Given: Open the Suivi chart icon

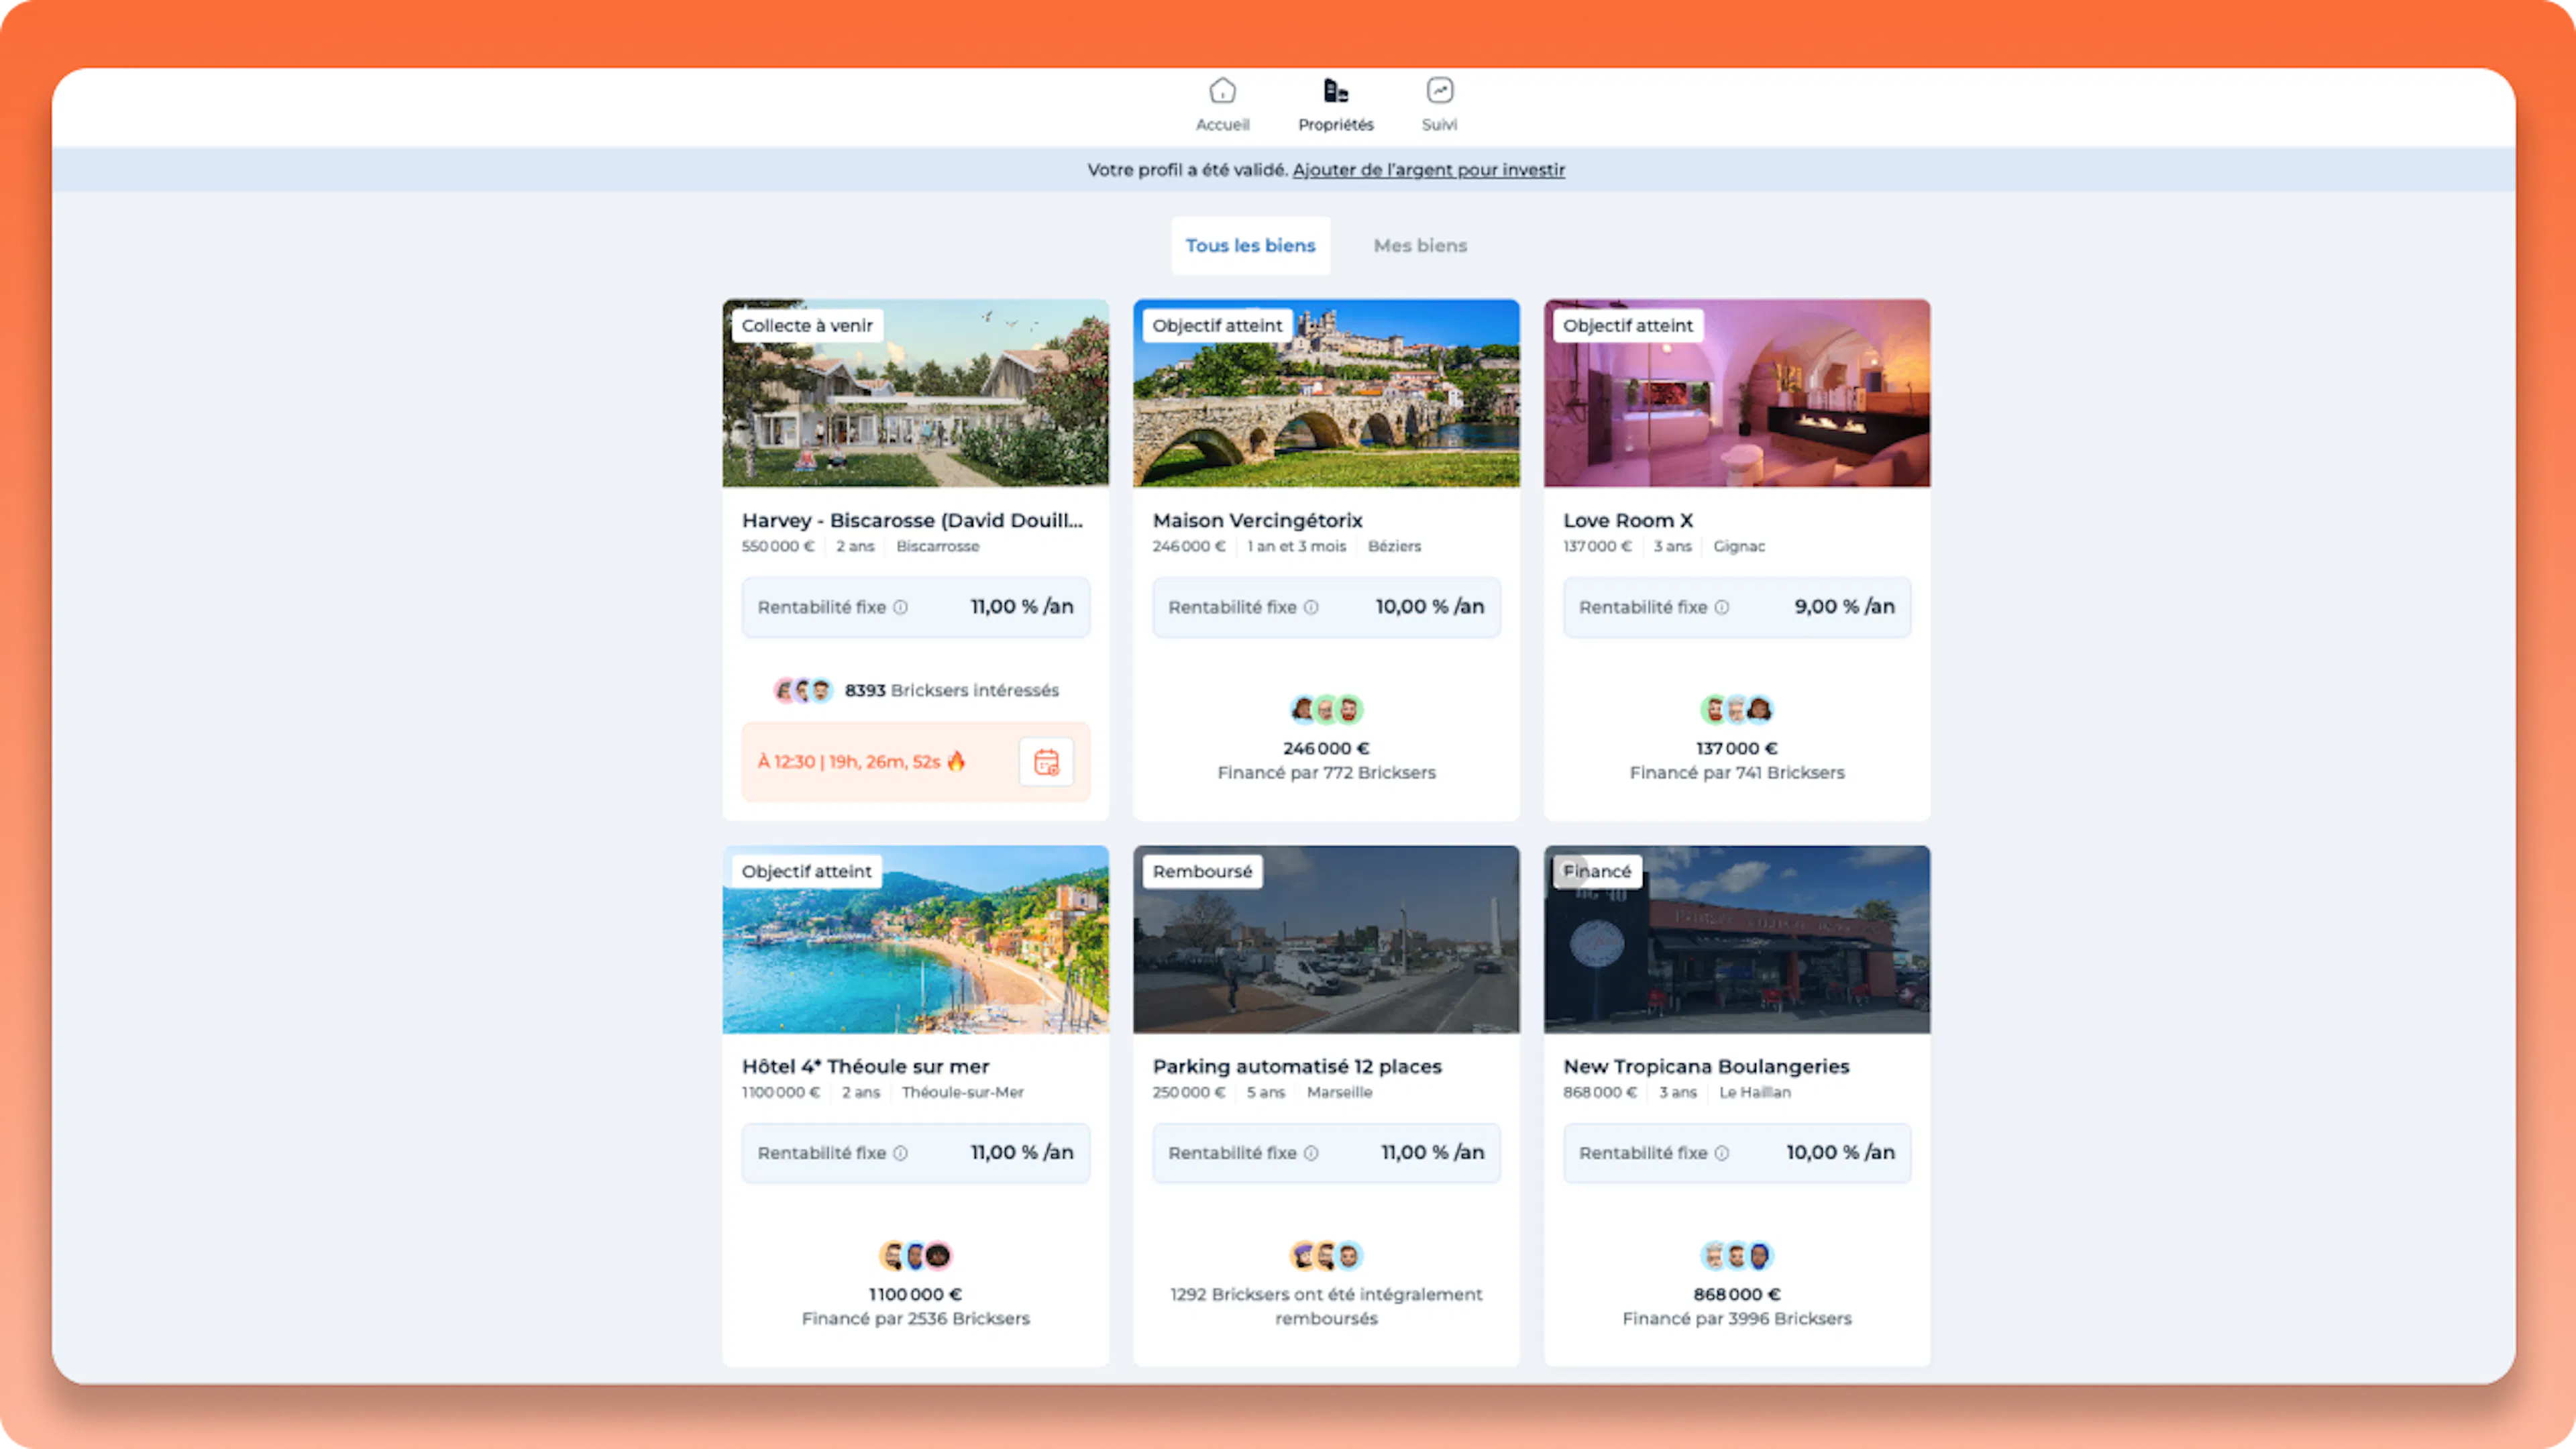Looking at the screenshot, I should [1439, 91].
